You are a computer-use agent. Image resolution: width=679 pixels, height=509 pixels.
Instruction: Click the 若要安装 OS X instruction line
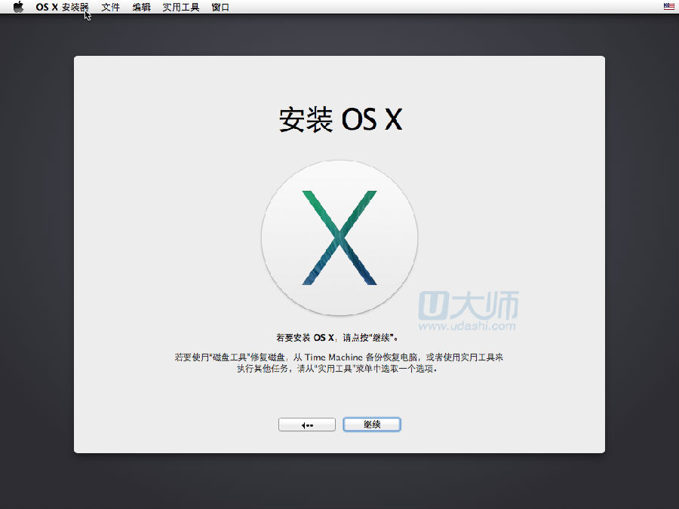[339, 338]
